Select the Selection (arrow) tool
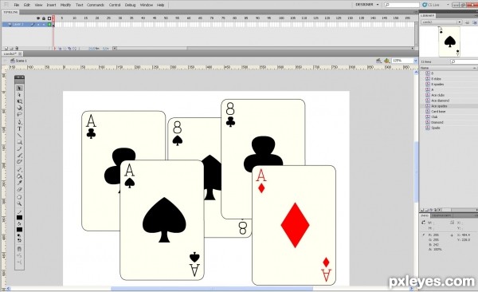 [x=19, y=89]
